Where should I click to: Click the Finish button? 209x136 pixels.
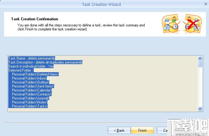pyautogui.click(x=142, y=130)
